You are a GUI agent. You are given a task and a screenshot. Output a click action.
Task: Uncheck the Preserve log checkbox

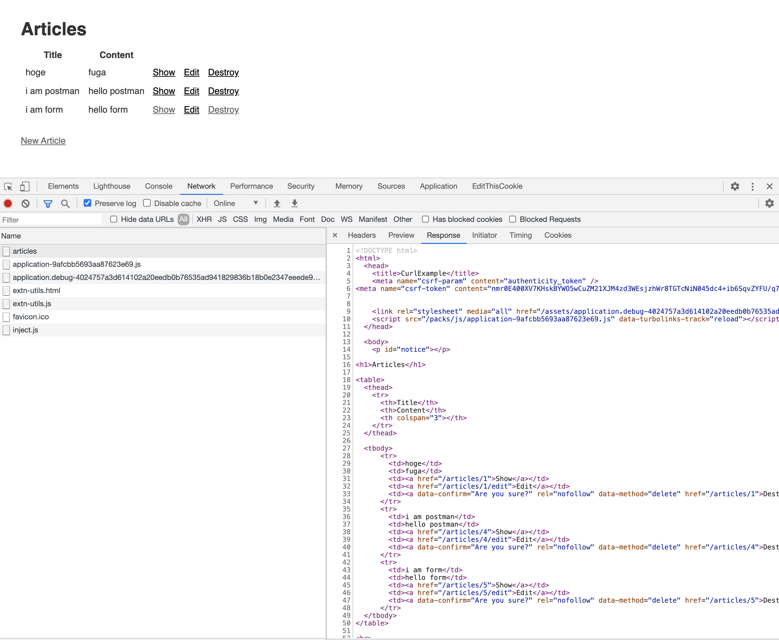coord(87,203)
